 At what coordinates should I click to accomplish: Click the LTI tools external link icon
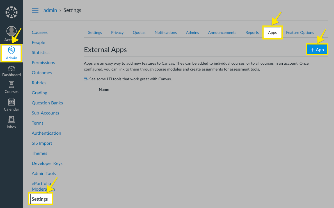tap(86, 79)
